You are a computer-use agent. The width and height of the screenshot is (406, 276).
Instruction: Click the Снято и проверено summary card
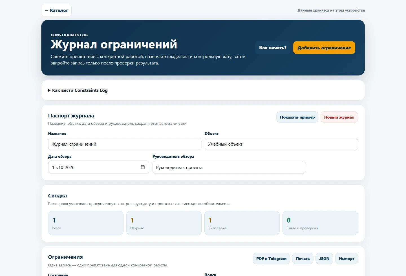[320, 223]
